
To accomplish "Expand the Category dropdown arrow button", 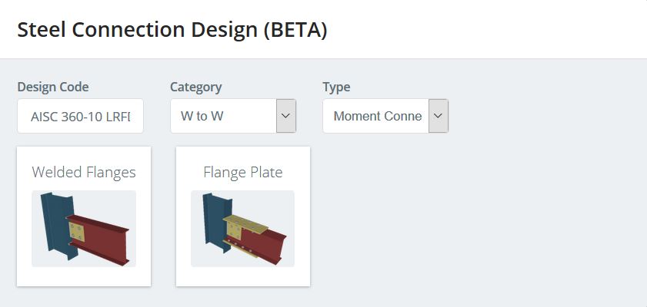I will (x=286, y=116).
